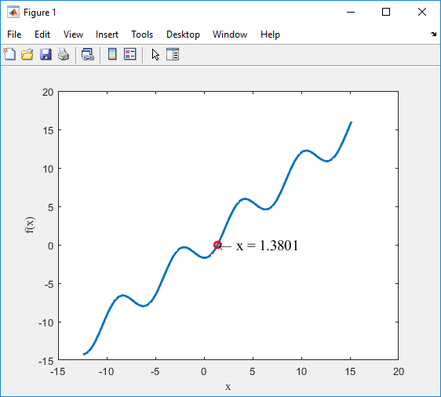
Task: Click the red circle root marker
Action: click(x=217, y=245)
